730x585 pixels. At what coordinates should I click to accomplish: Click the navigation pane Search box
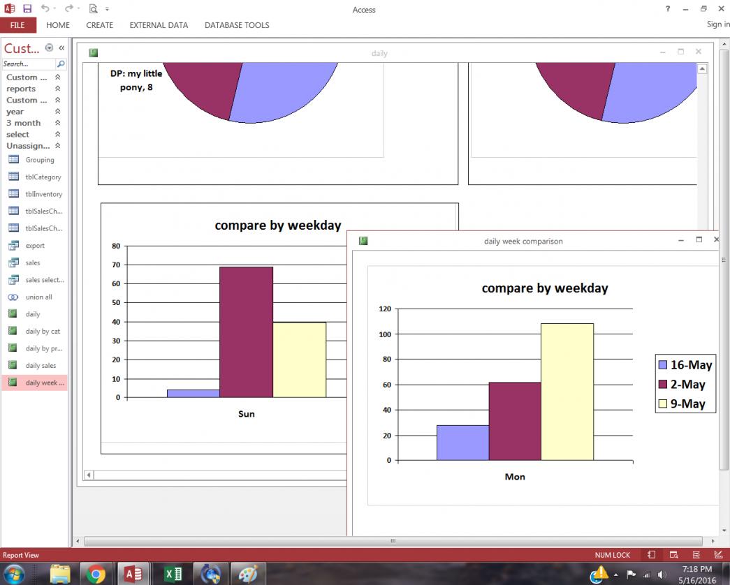(x=28, y=64)
